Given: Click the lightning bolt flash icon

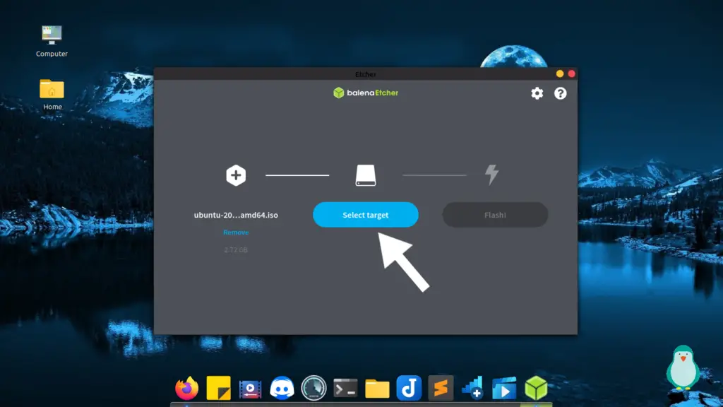Looking at the screenshot, I should [491, 175].
